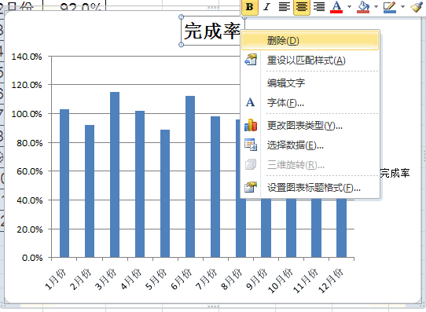The width and height of the screenshot is (426, 312).
Task: Select the format painter brush icon
Action: click(417, 7)
